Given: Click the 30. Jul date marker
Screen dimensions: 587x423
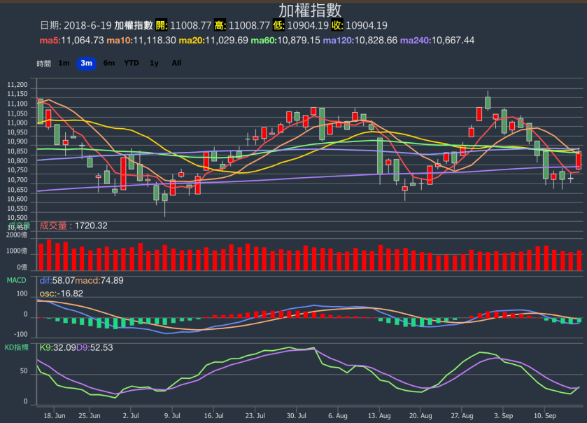Looking at the screenshot, I should 297,415.
